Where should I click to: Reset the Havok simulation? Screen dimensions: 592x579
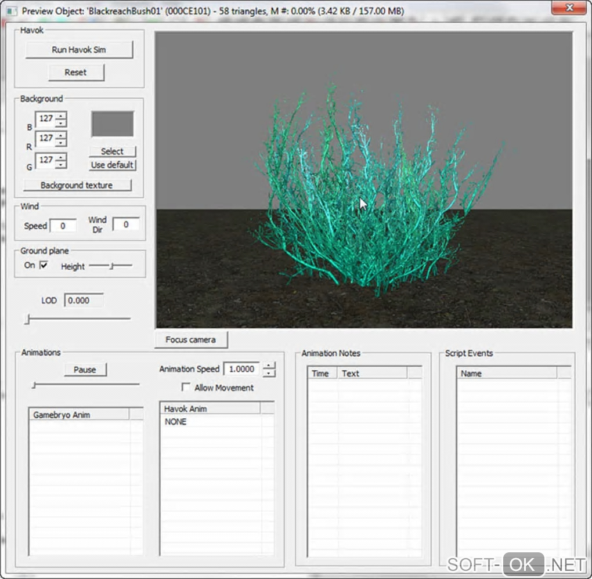pos(76,72)
